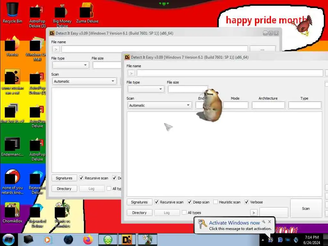Open File type dropdown in front window
Viewport: 328px width, 246px height.
[x=146, y=89]
